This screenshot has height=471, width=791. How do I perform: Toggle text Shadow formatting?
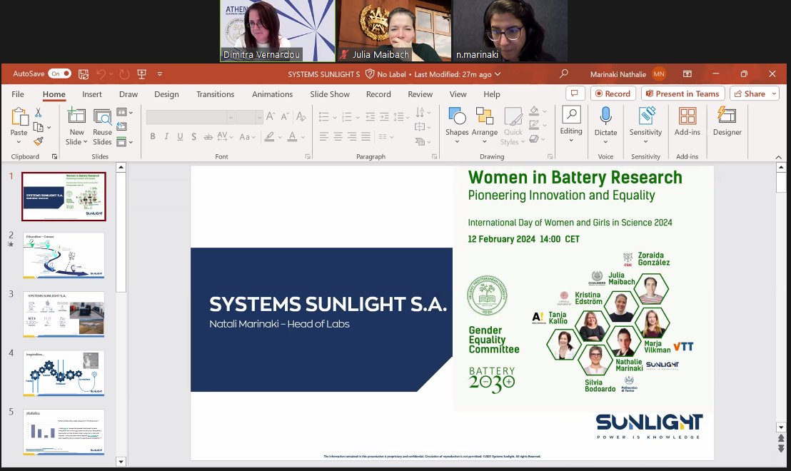pos(193,136)
